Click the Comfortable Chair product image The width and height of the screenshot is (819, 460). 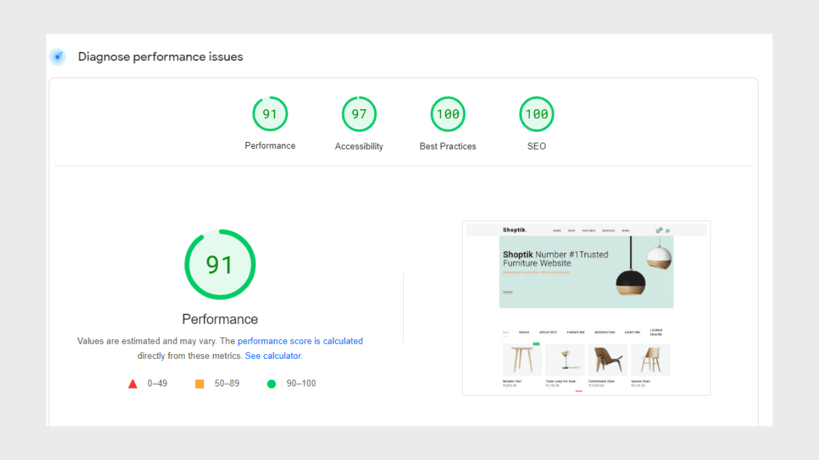coord(607,360)
